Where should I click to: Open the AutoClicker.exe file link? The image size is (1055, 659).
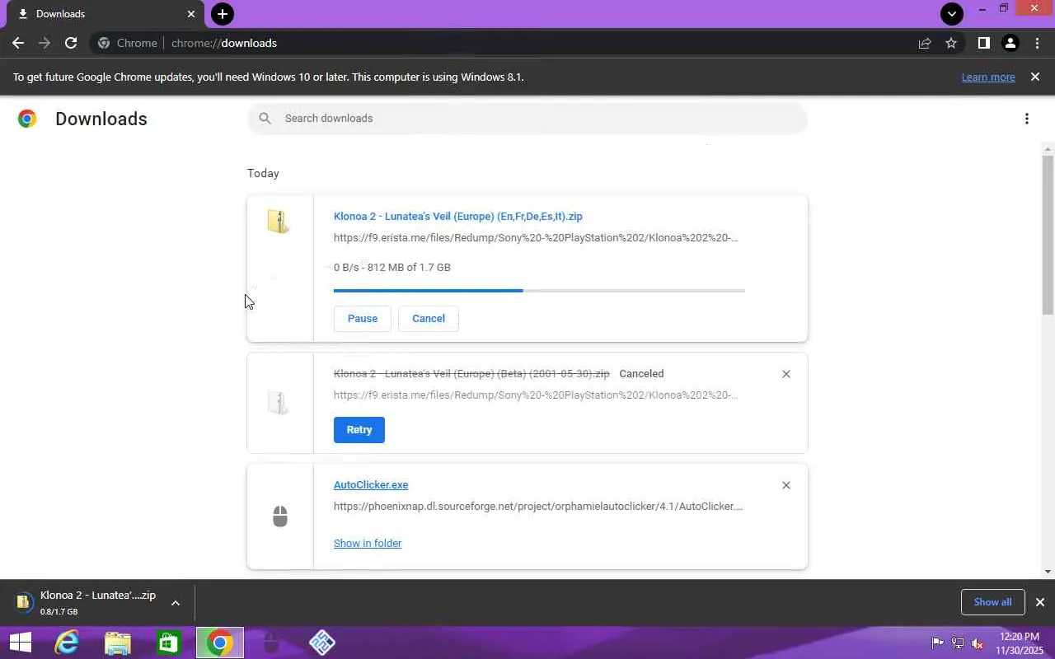[x=371, y=485]
